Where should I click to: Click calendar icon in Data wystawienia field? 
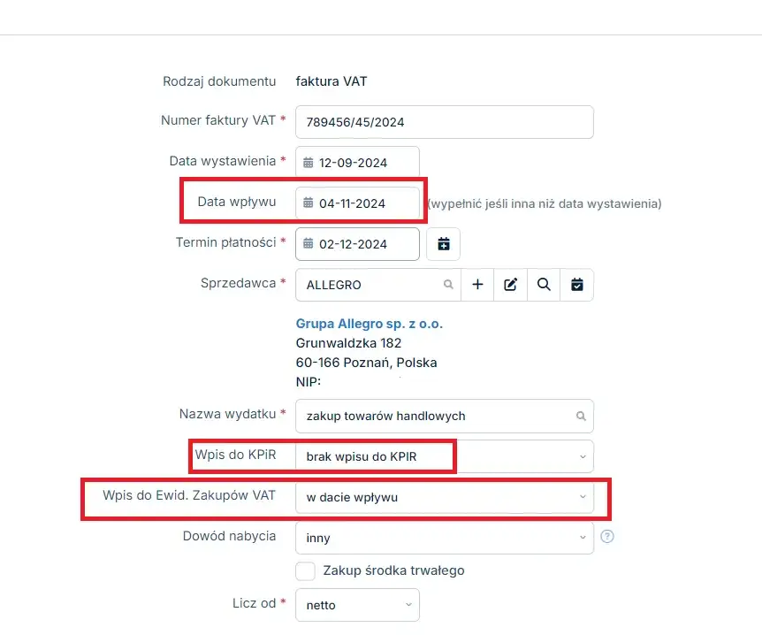click(x=309, y=163)
